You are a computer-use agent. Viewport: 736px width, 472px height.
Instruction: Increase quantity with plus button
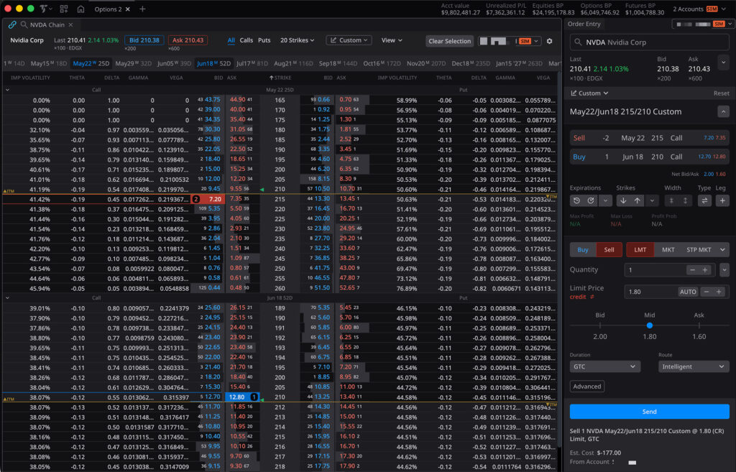pos(704,270)
